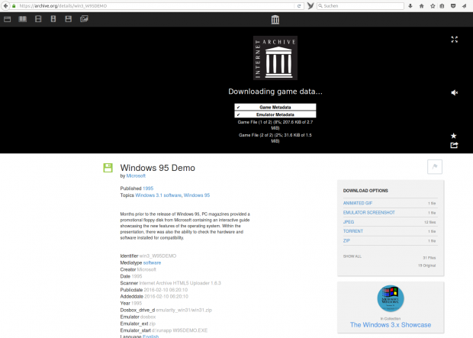Download the ZIP option

coord(346,240)
